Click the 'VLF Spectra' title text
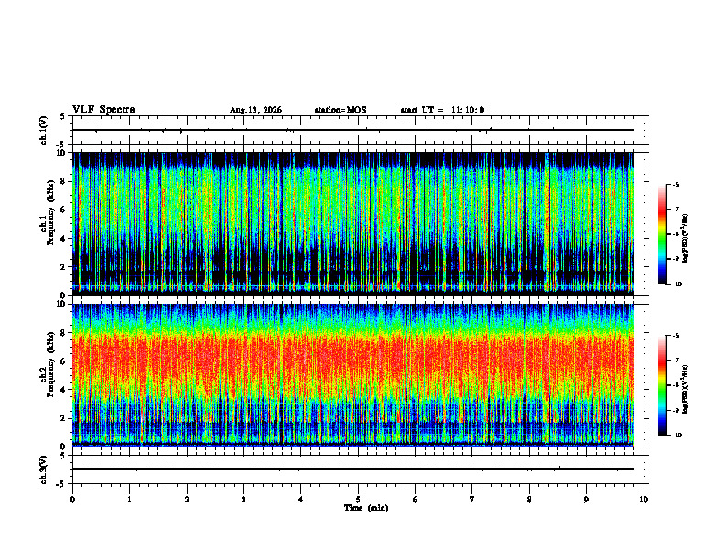 coord(103,110)
